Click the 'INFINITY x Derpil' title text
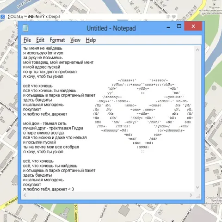The width and height of the screenshot is (222, 222). point(44,17)
